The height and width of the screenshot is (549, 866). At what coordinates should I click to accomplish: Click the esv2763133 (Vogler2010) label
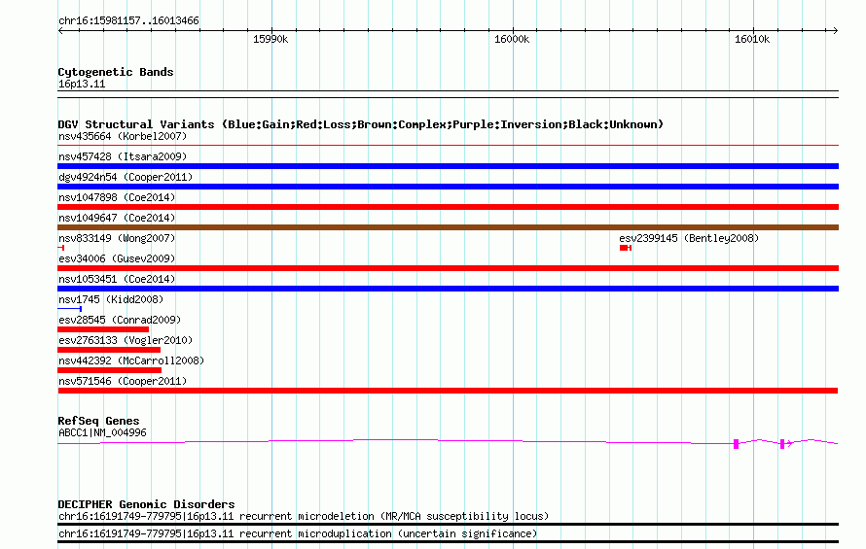[x=126, y=340]
